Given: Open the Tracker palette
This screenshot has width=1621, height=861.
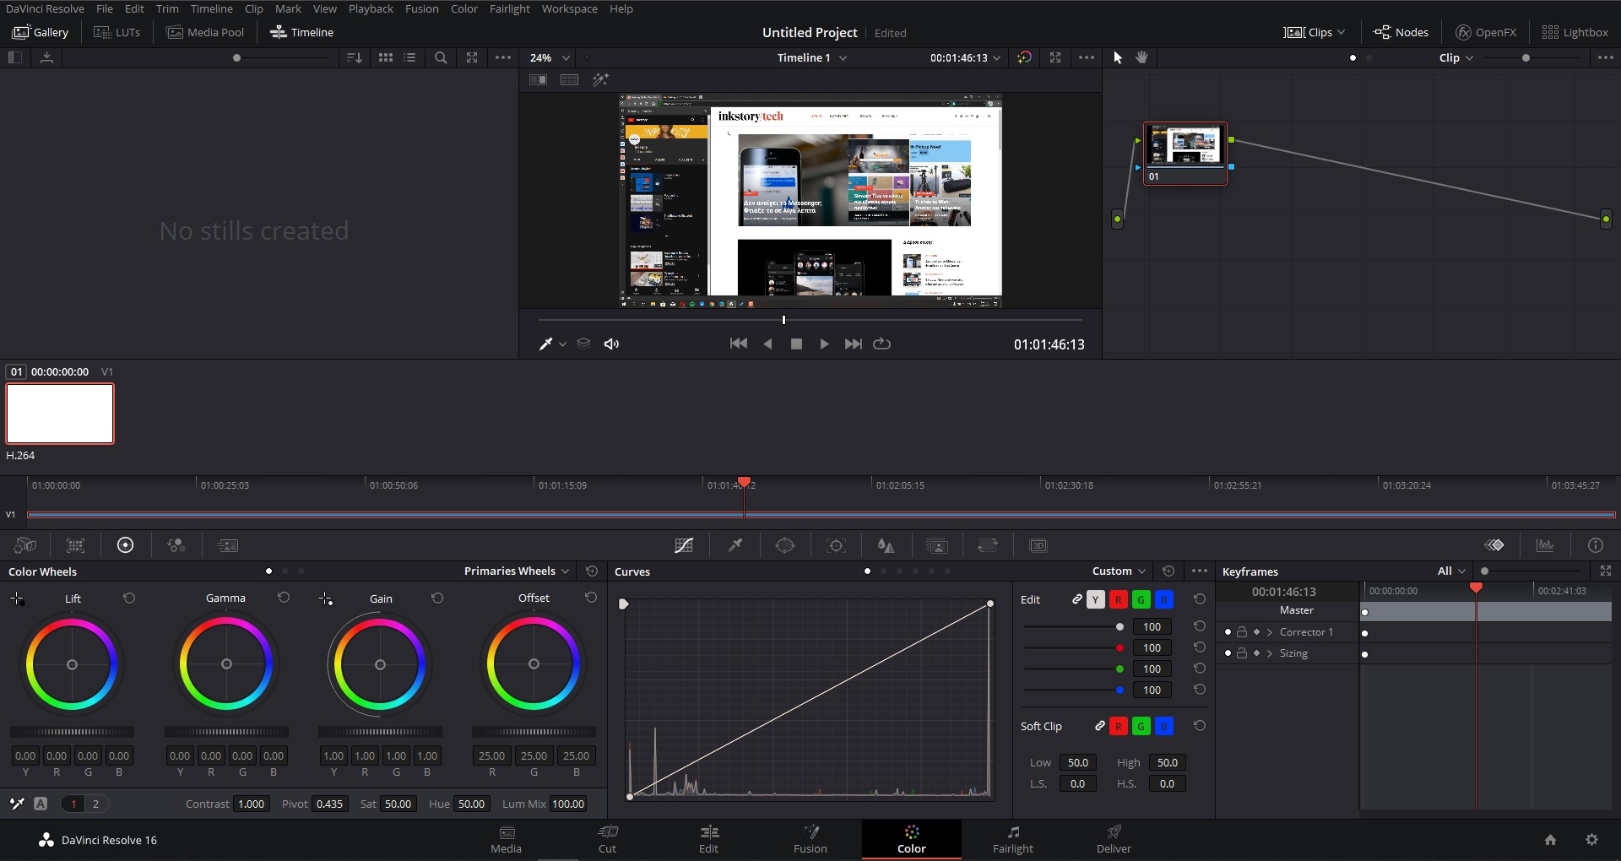Looking at the screenshot, I should click(x=836, y=545).
